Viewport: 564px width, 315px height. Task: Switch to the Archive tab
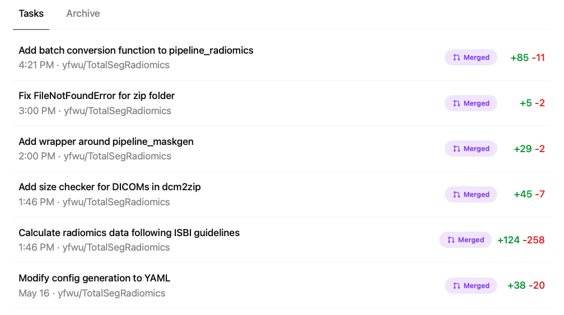[x=83, y=13]
